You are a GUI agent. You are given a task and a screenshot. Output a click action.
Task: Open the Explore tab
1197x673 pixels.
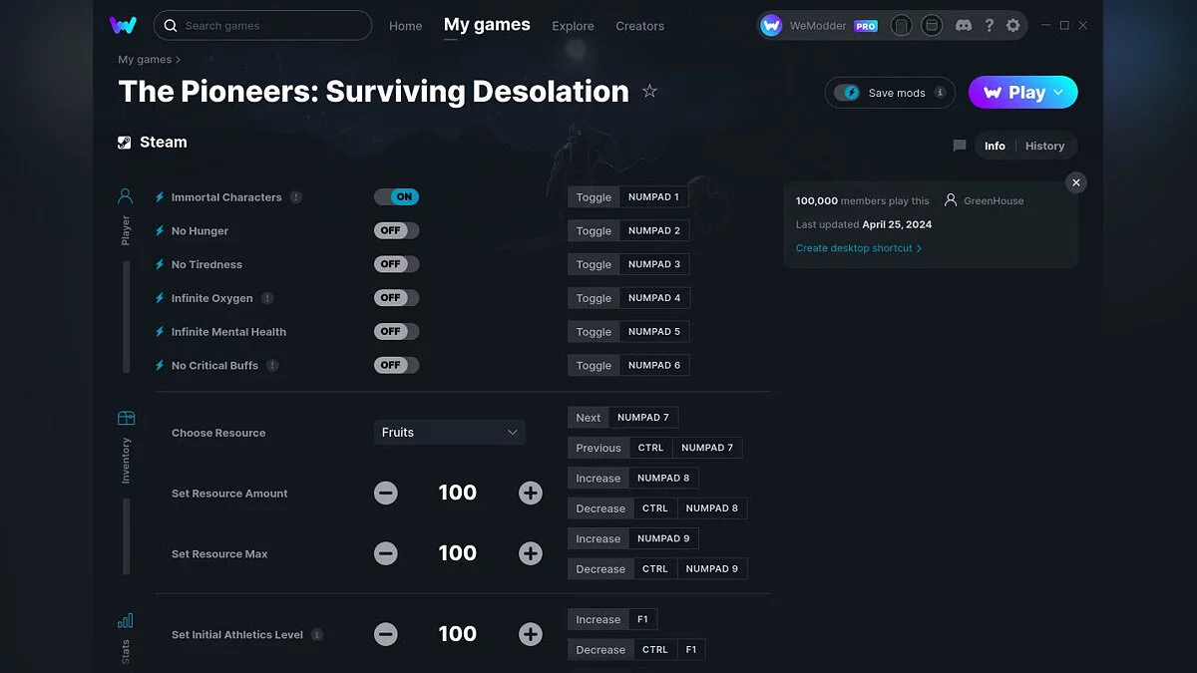pyautogui.click(x=573, y=26)
